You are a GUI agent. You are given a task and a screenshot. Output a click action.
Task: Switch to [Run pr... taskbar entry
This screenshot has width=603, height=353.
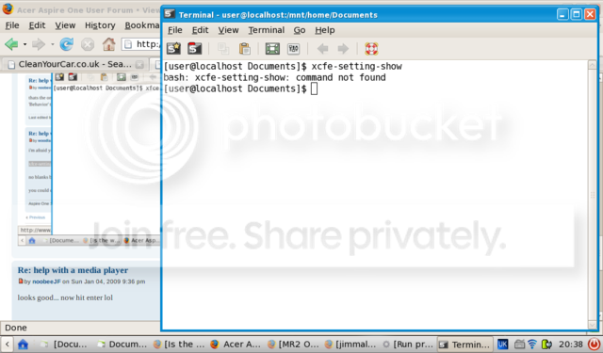point(407,345)
